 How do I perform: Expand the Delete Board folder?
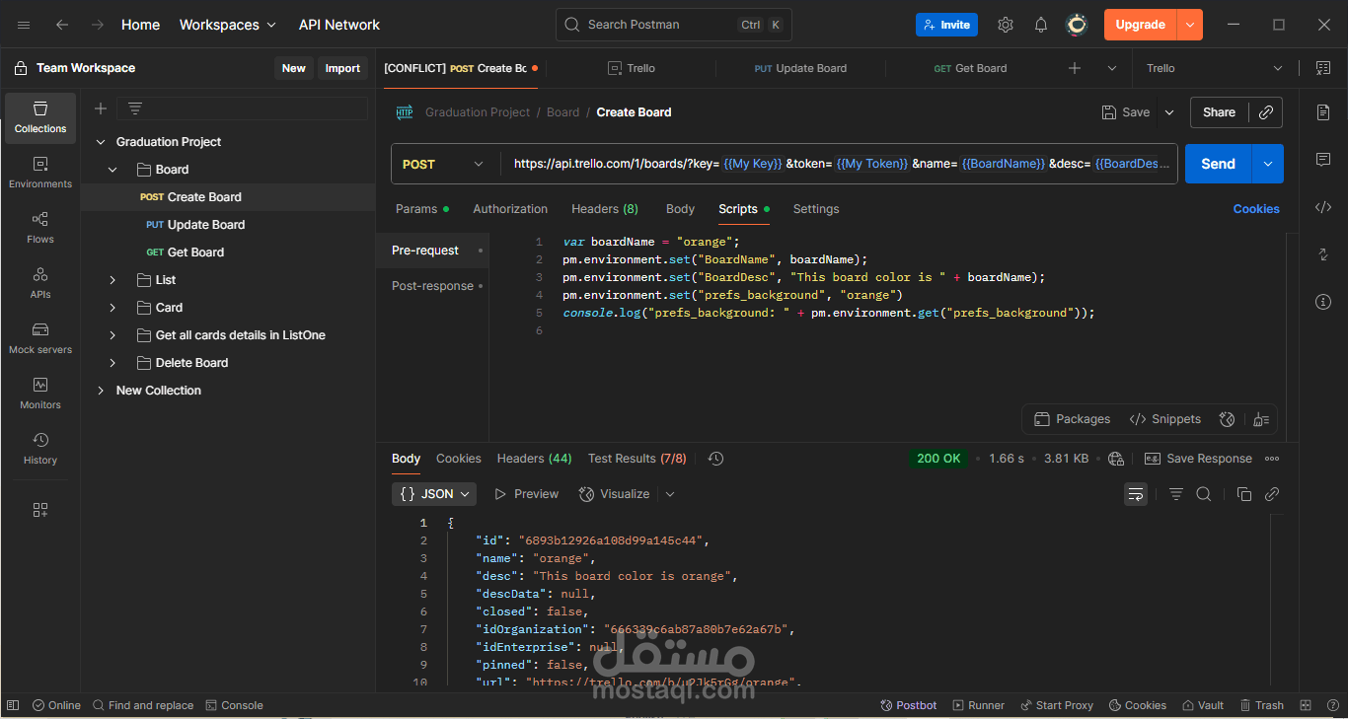point(112,363)
